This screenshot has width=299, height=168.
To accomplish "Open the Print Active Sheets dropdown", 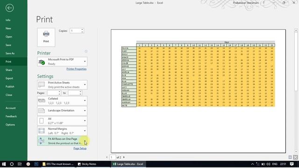I will point(62,85).
